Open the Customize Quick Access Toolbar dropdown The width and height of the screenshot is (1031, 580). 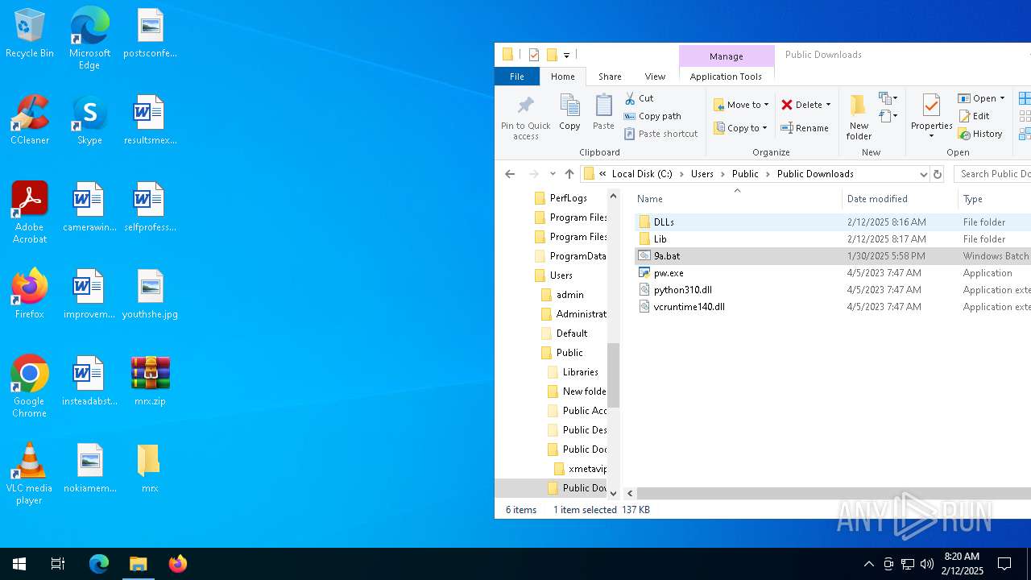click(x=566, y=55)
